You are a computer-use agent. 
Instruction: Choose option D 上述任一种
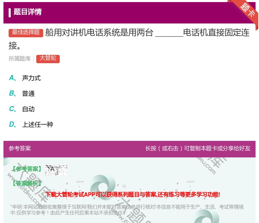[38, 125]
